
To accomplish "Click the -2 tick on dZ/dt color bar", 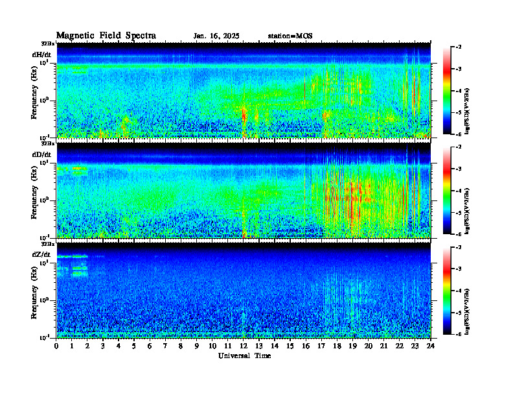I will coord(459,247).
